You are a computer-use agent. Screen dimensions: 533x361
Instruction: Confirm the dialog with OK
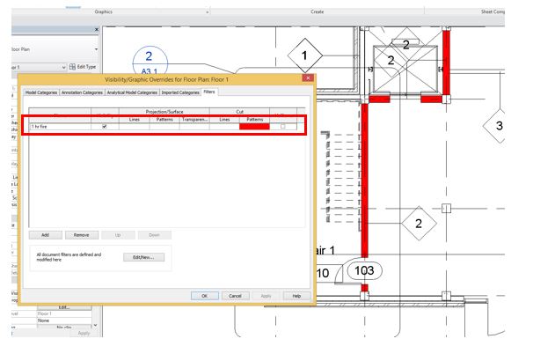tap(205, 296)
